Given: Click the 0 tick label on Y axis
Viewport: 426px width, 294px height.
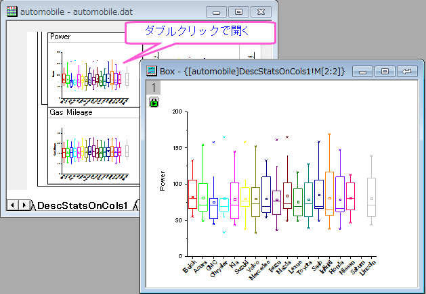Looking at the screenshot, I should click(x=180, y=256).
